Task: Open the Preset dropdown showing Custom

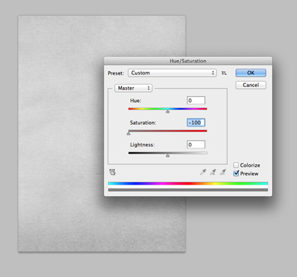Action: click(x=172, y=73)
